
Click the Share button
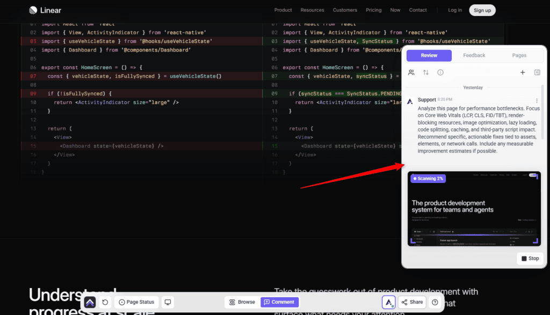coord(412,302)
